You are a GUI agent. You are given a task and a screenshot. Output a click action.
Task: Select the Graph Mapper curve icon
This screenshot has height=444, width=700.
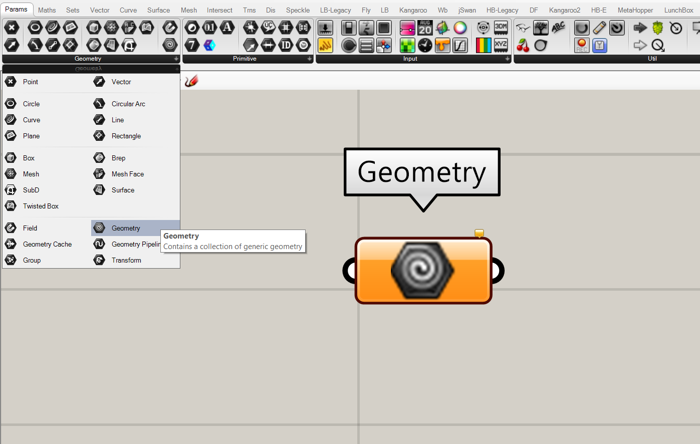(460, 46)
